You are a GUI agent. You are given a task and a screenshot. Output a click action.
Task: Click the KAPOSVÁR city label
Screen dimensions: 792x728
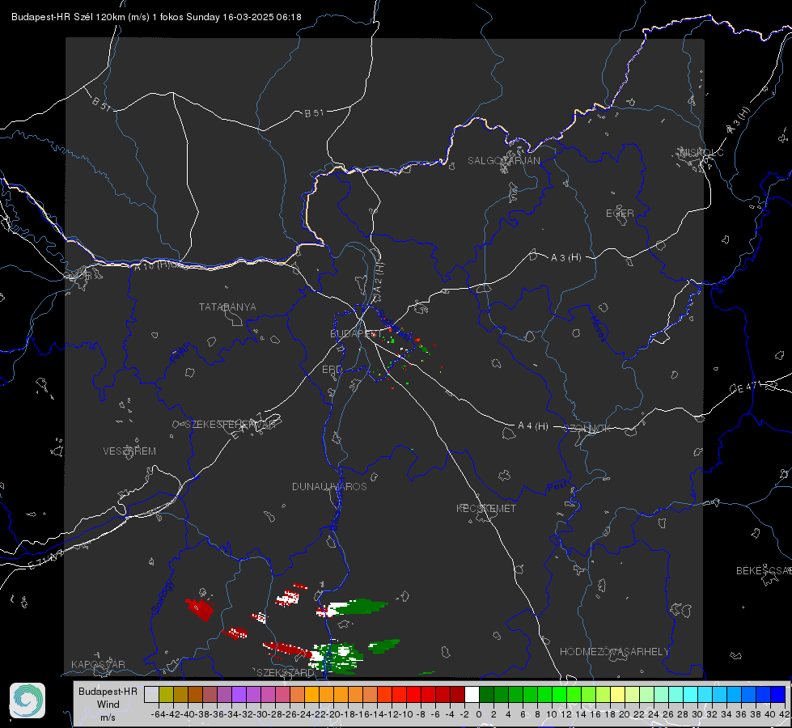pyautogui.click(x=98, y=664)
